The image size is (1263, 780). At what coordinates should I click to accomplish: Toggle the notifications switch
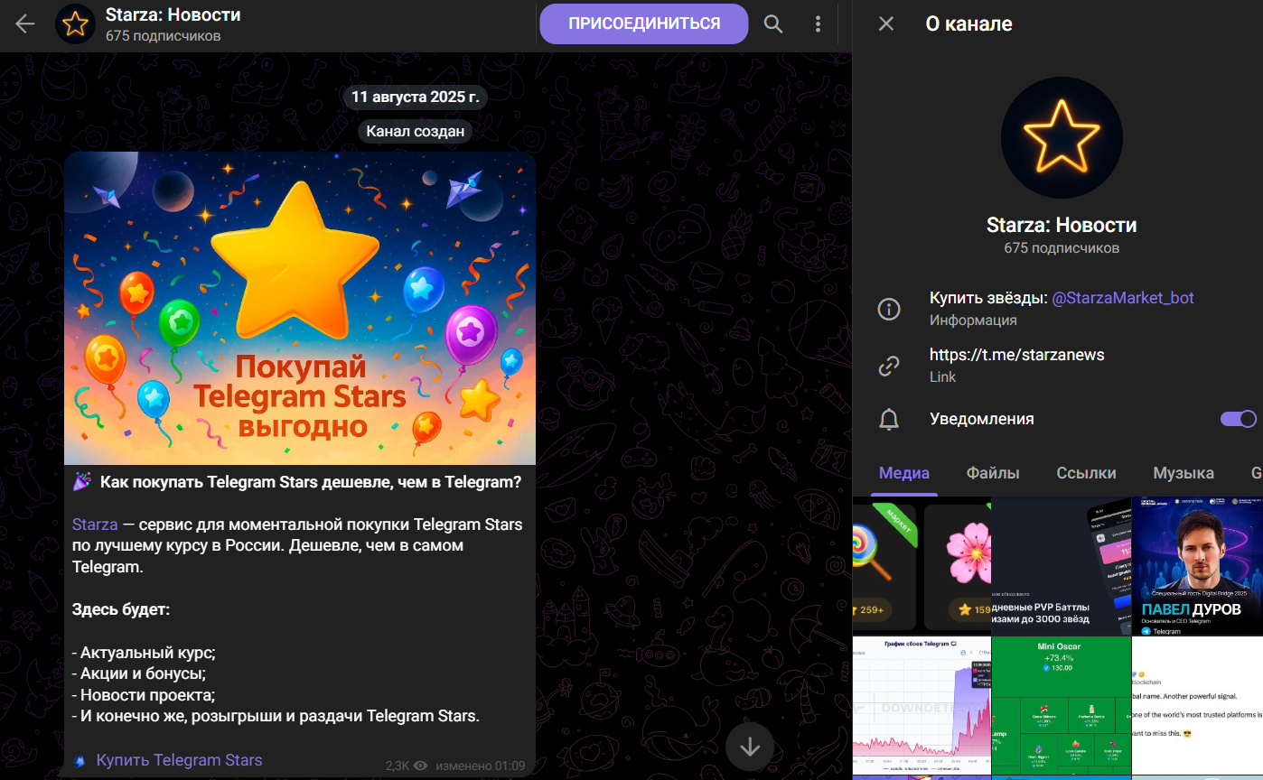tap(1238, 419)
